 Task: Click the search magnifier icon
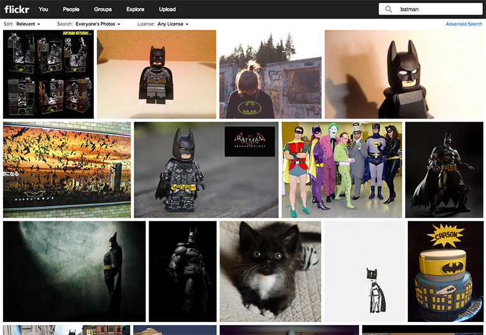(x=388, y=9)
